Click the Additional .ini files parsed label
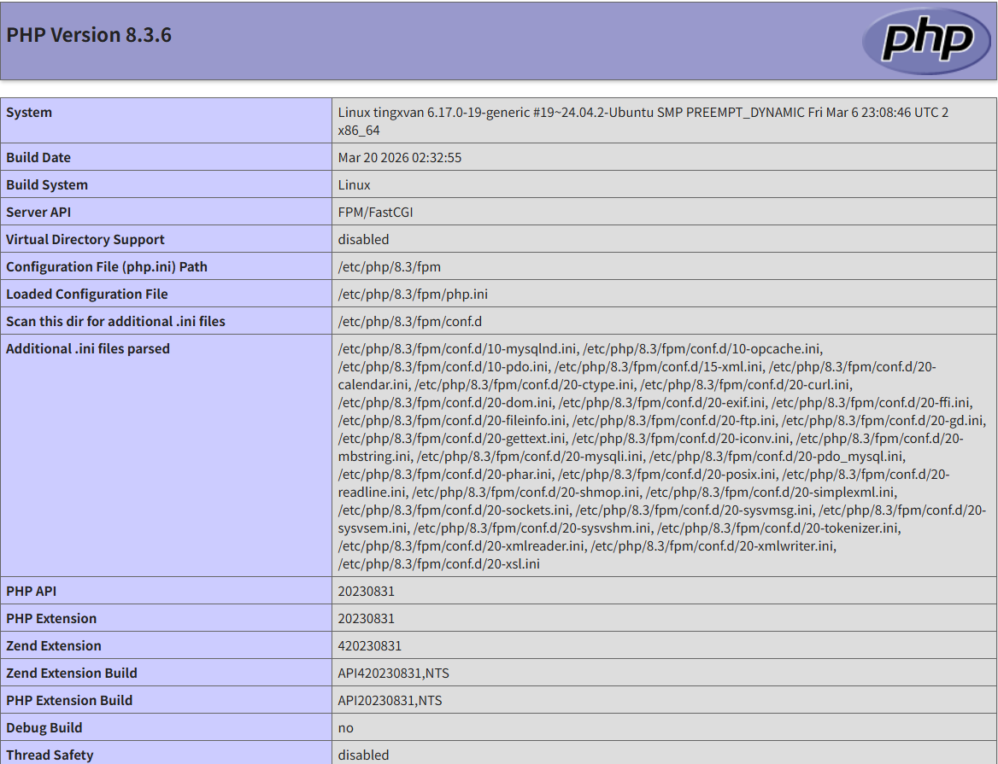Screen dimensions: 998x764 click(88, 349)
